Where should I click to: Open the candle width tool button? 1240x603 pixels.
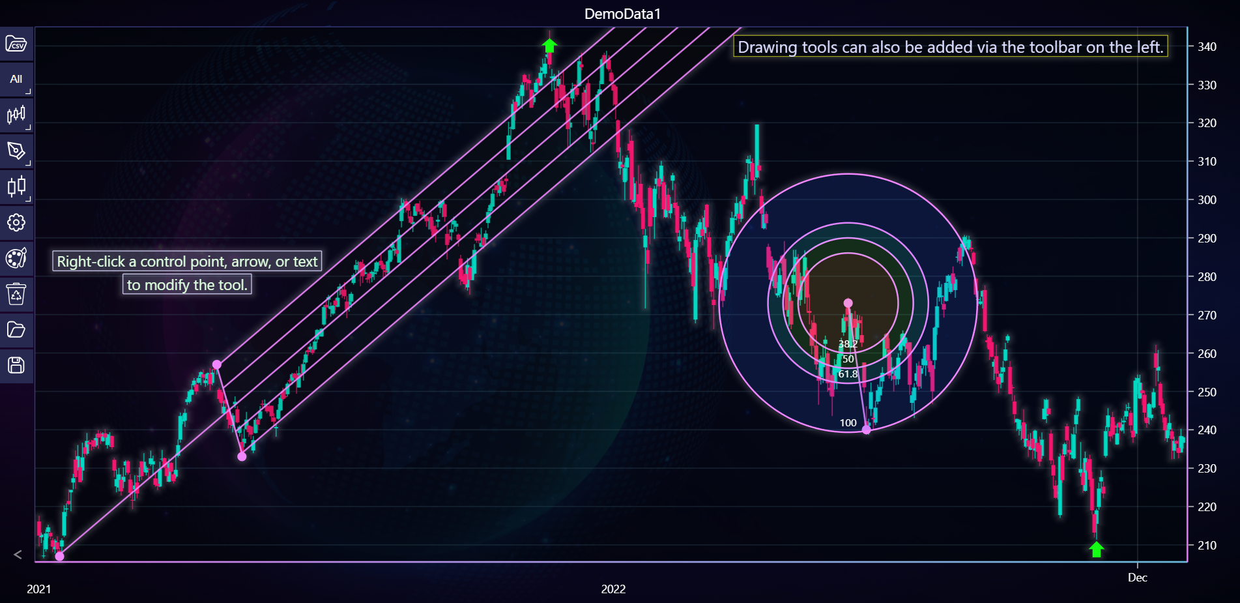point(16,187)
